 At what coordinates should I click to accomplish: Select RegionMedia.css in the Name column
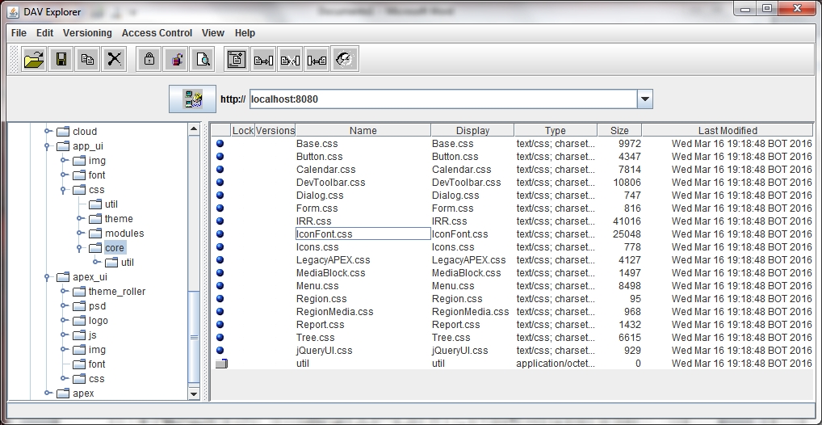click(334, 312)
